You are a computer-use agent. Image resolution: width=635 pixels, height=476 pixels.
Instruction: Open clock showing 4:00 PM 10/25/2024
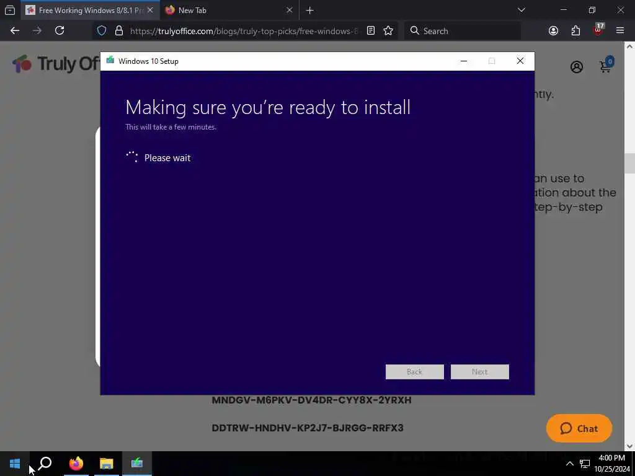click(612, 464)
